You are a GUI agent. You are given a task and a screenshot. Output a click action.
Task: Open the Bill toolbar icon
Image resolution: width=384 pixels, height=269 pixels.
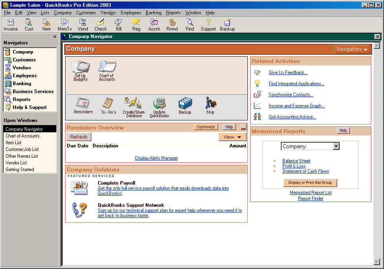pos(118,25)
